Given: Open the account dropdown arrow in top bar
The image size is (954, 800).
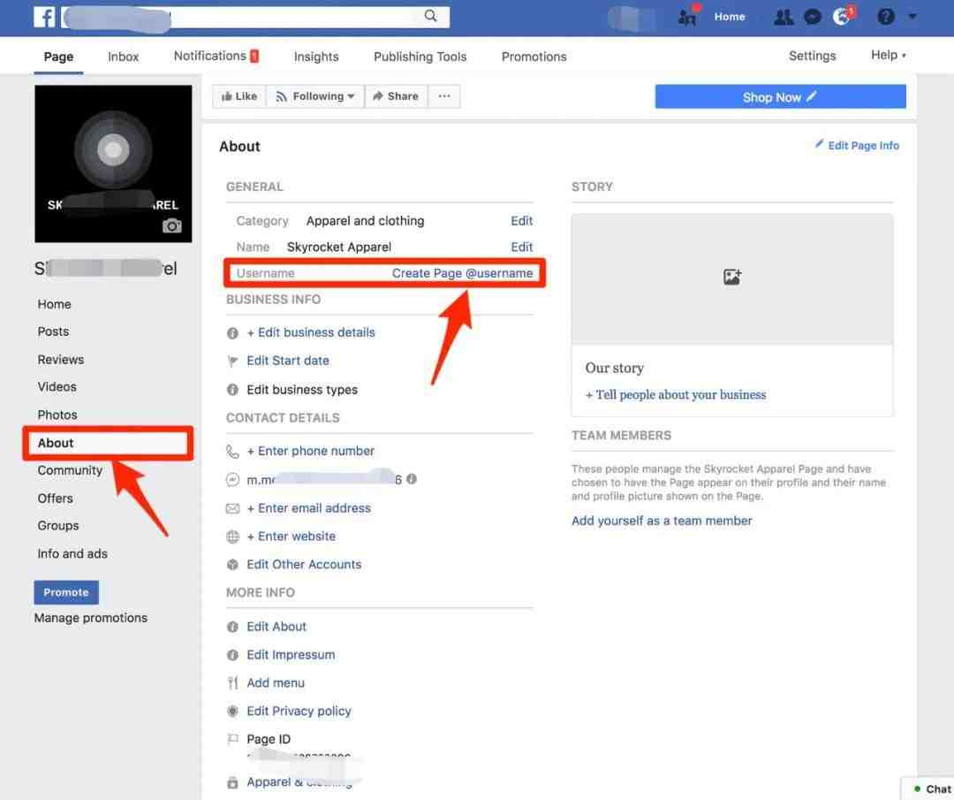Looking at the screenshot, I should pos(912,17).
